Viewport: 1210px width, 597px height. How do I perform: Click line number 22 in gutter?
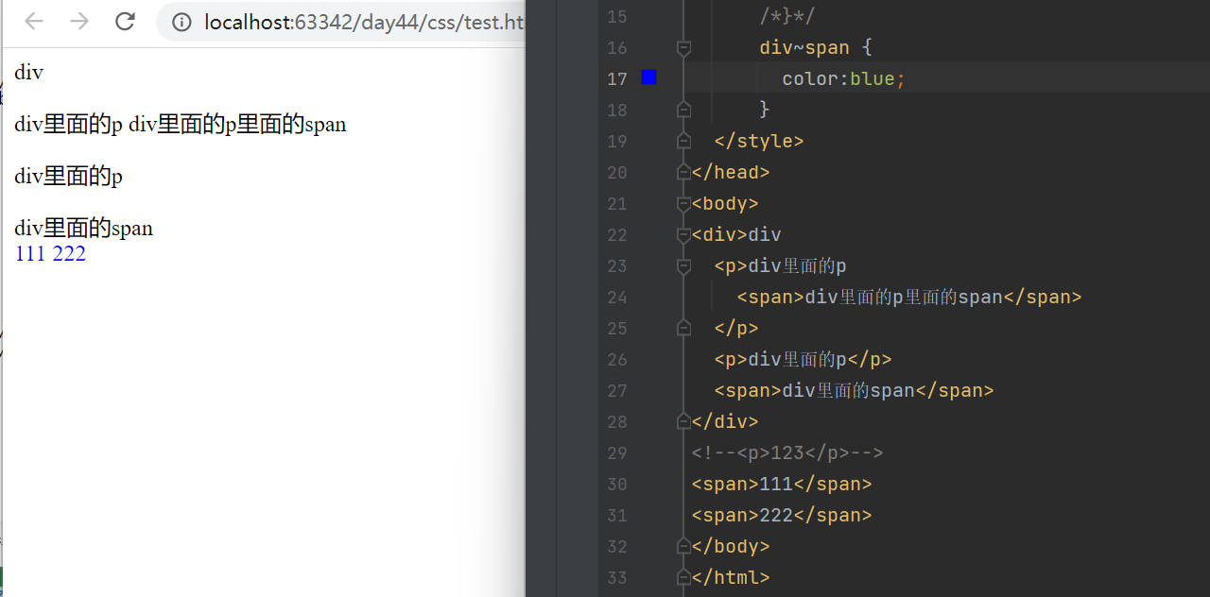coord(617,234)
